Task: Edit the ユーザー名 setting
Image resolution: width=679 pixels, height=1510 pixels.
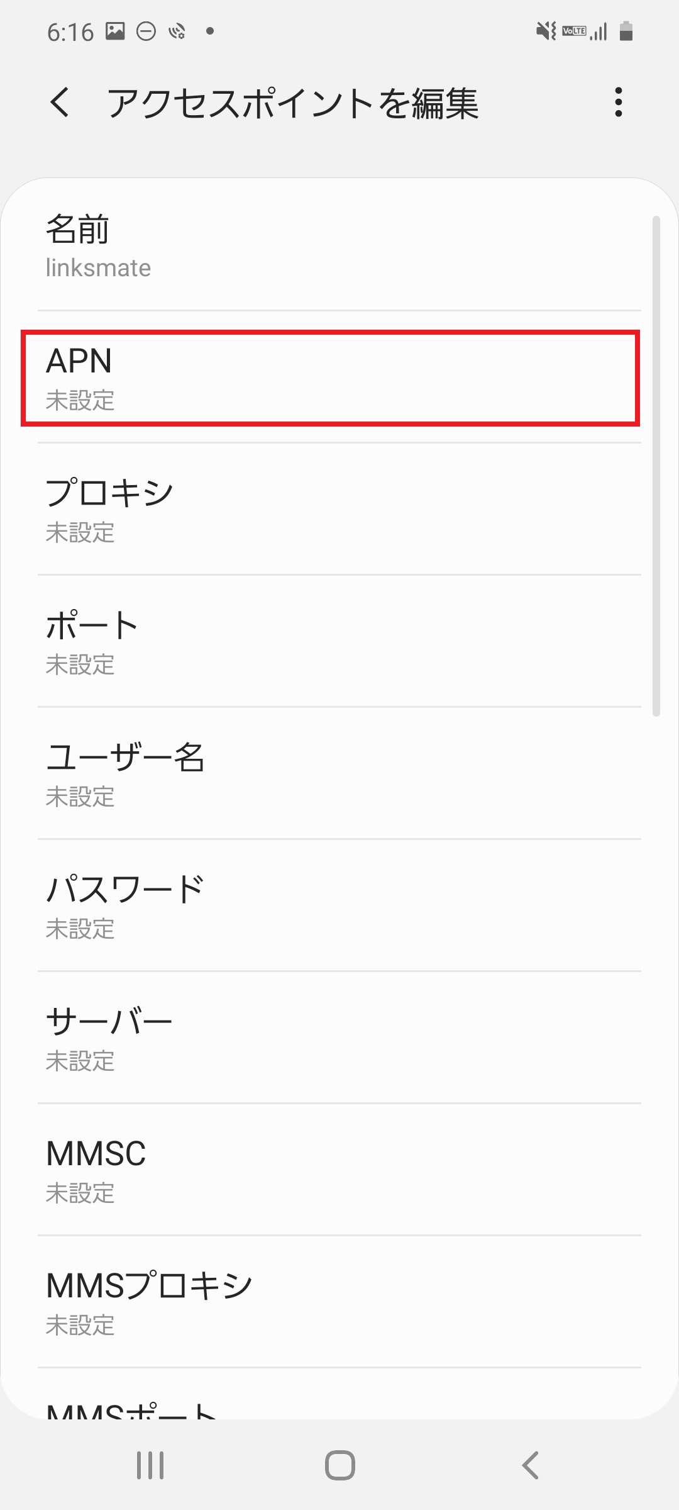Action: pos(339,774)
